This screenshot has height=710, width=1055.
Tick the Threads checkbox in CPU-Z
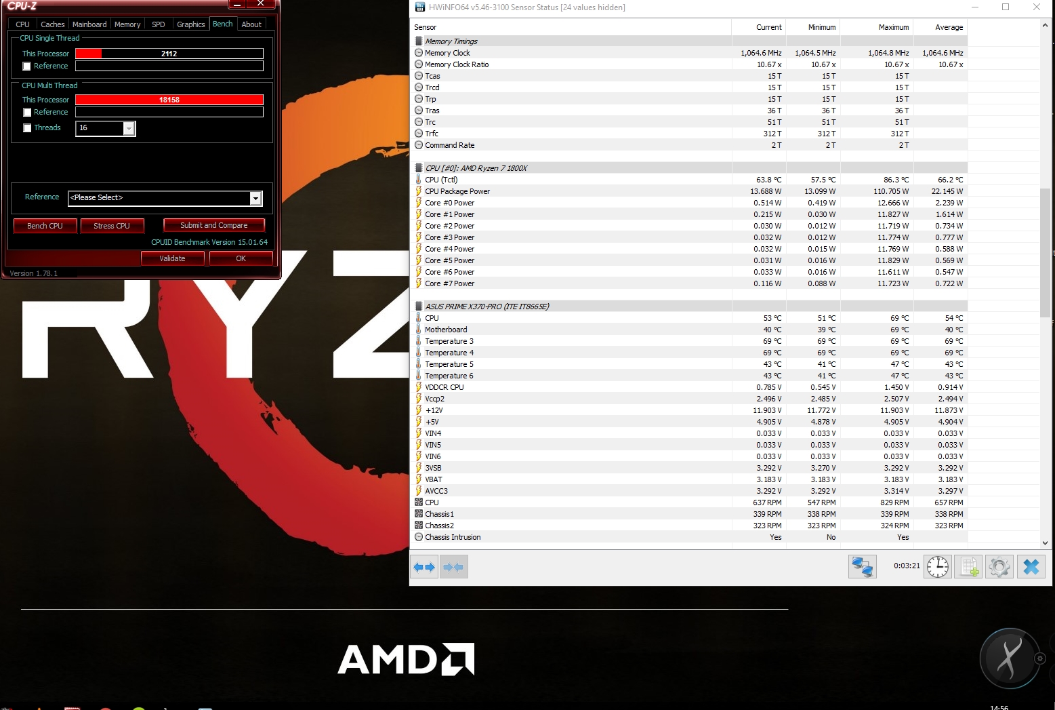click(27, 128)
